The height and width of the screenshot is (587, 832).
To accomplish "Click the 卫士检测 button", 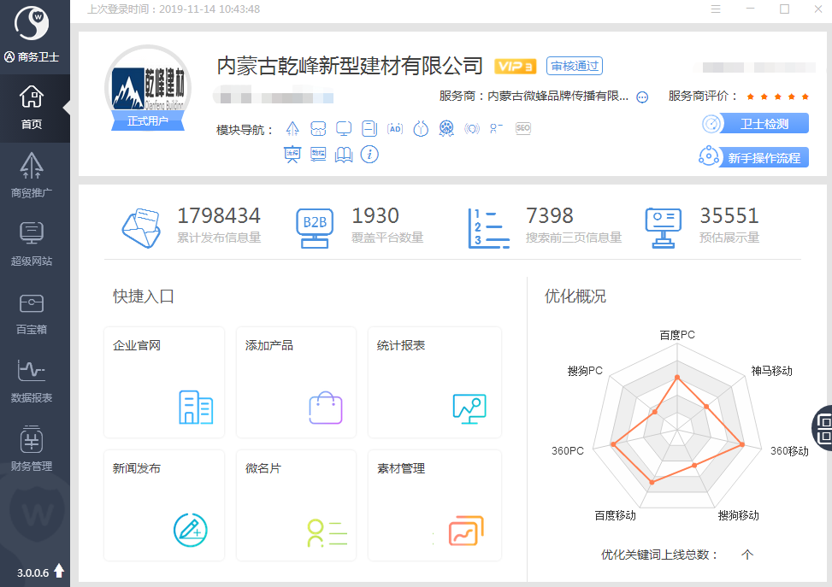I will click(756, 124).
